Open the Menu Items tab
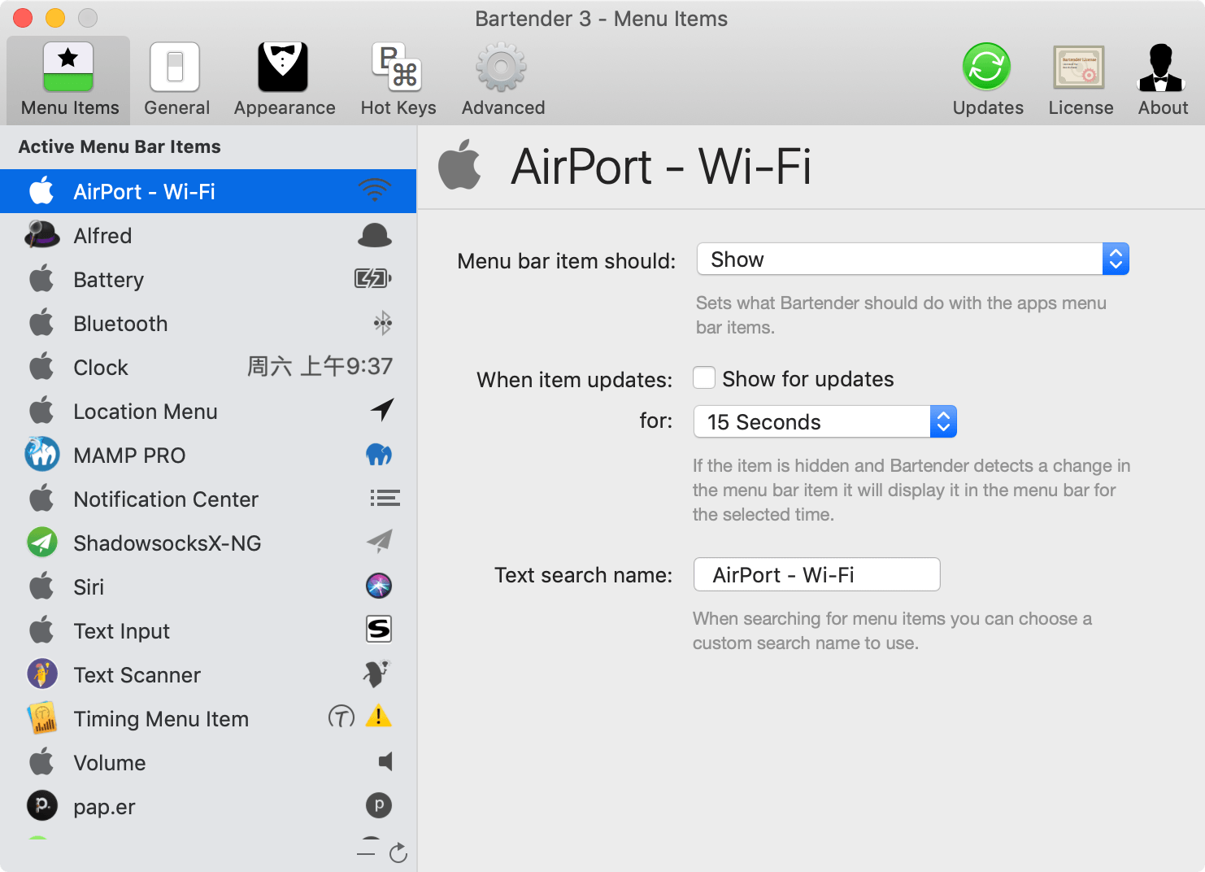This screenshot has height=872, width=1205. pyautogui.click(x=69, y=80)
